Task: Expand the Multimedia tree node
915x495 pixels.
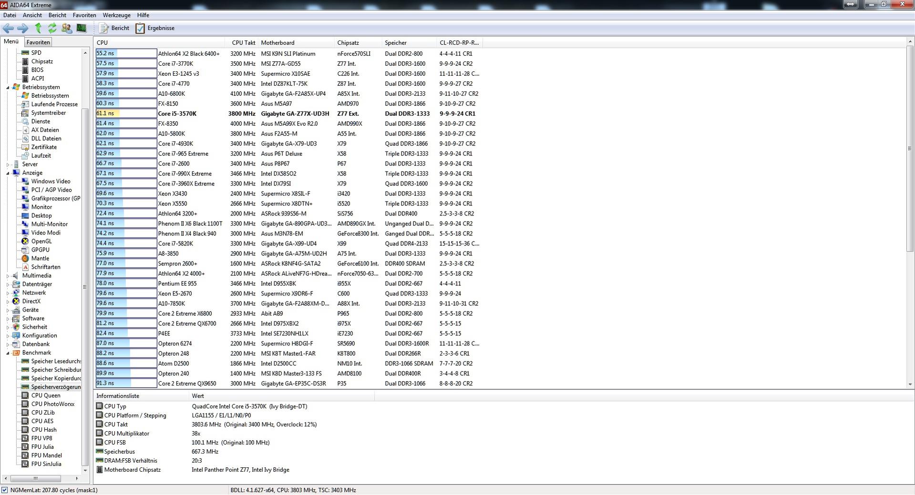Action: [x=8, y=276]
